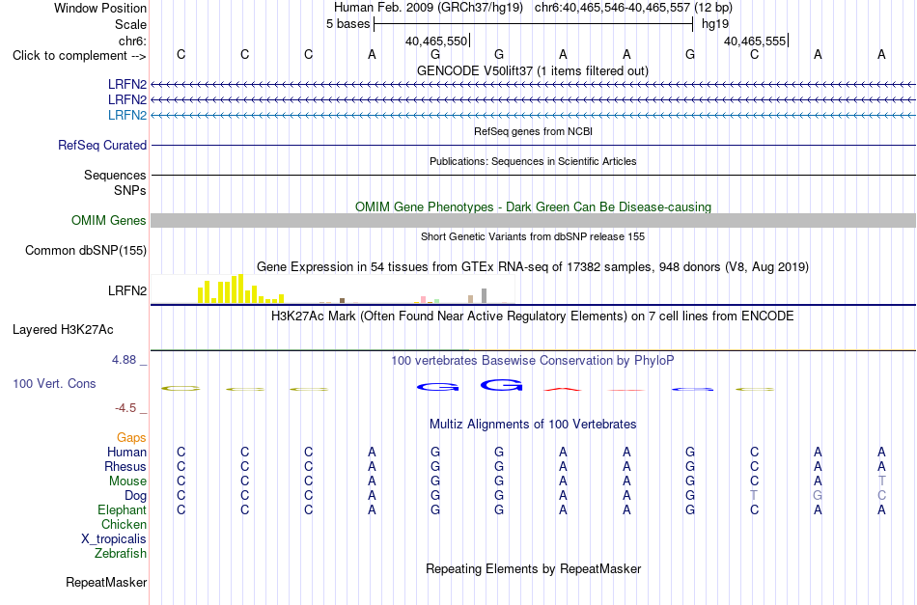Click the 'chr6:' ruler label
The width and height of the screenshot is (917, 605).
pyautogui.click(x=132, y=41)
